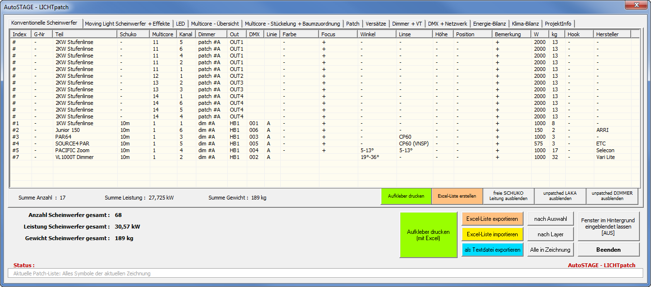Click the nach Layer button
This screenshot has width=651, height=287.
pos(550,234)
